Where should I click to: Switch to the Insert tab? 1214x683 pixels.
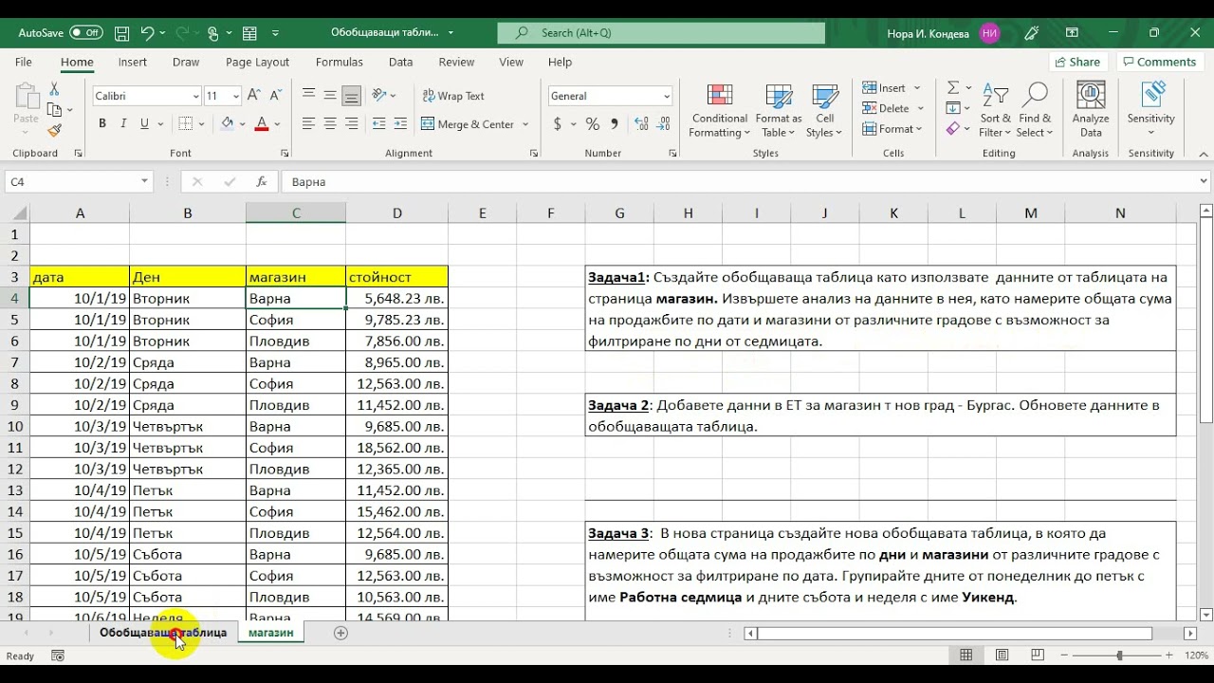point(133,62)
